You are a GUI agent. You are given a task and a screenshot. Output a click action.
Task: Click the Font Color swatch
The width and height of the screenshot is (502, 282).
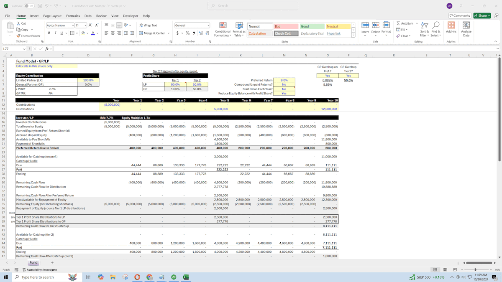pos(93,33)
